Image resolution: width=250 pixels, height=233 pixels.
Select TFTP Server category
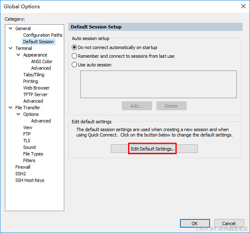35,94
